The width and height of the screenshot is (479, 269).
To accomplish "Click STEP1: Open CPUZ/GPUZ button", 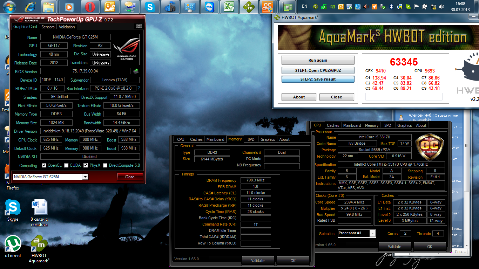I will point(318,70).
